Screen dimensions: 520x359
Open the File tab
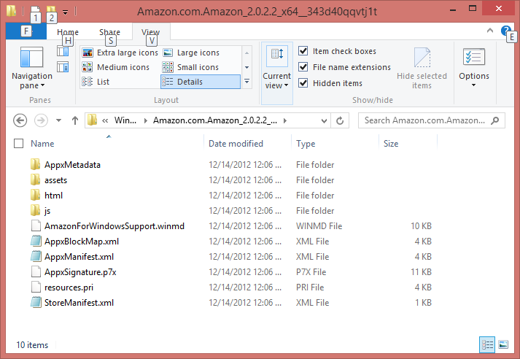click(x=26, y=31)
